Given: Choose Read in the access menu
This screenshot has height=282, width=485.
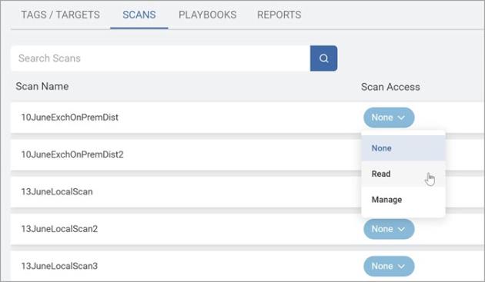Looking at the screenshot, I should [403, 174].
